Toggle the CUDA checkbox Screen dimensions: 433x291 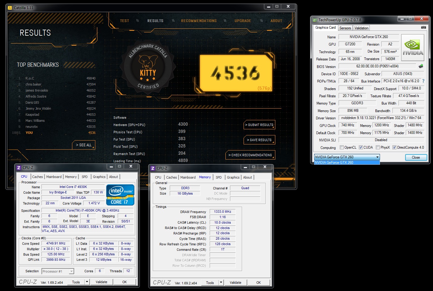coord(361,147)
